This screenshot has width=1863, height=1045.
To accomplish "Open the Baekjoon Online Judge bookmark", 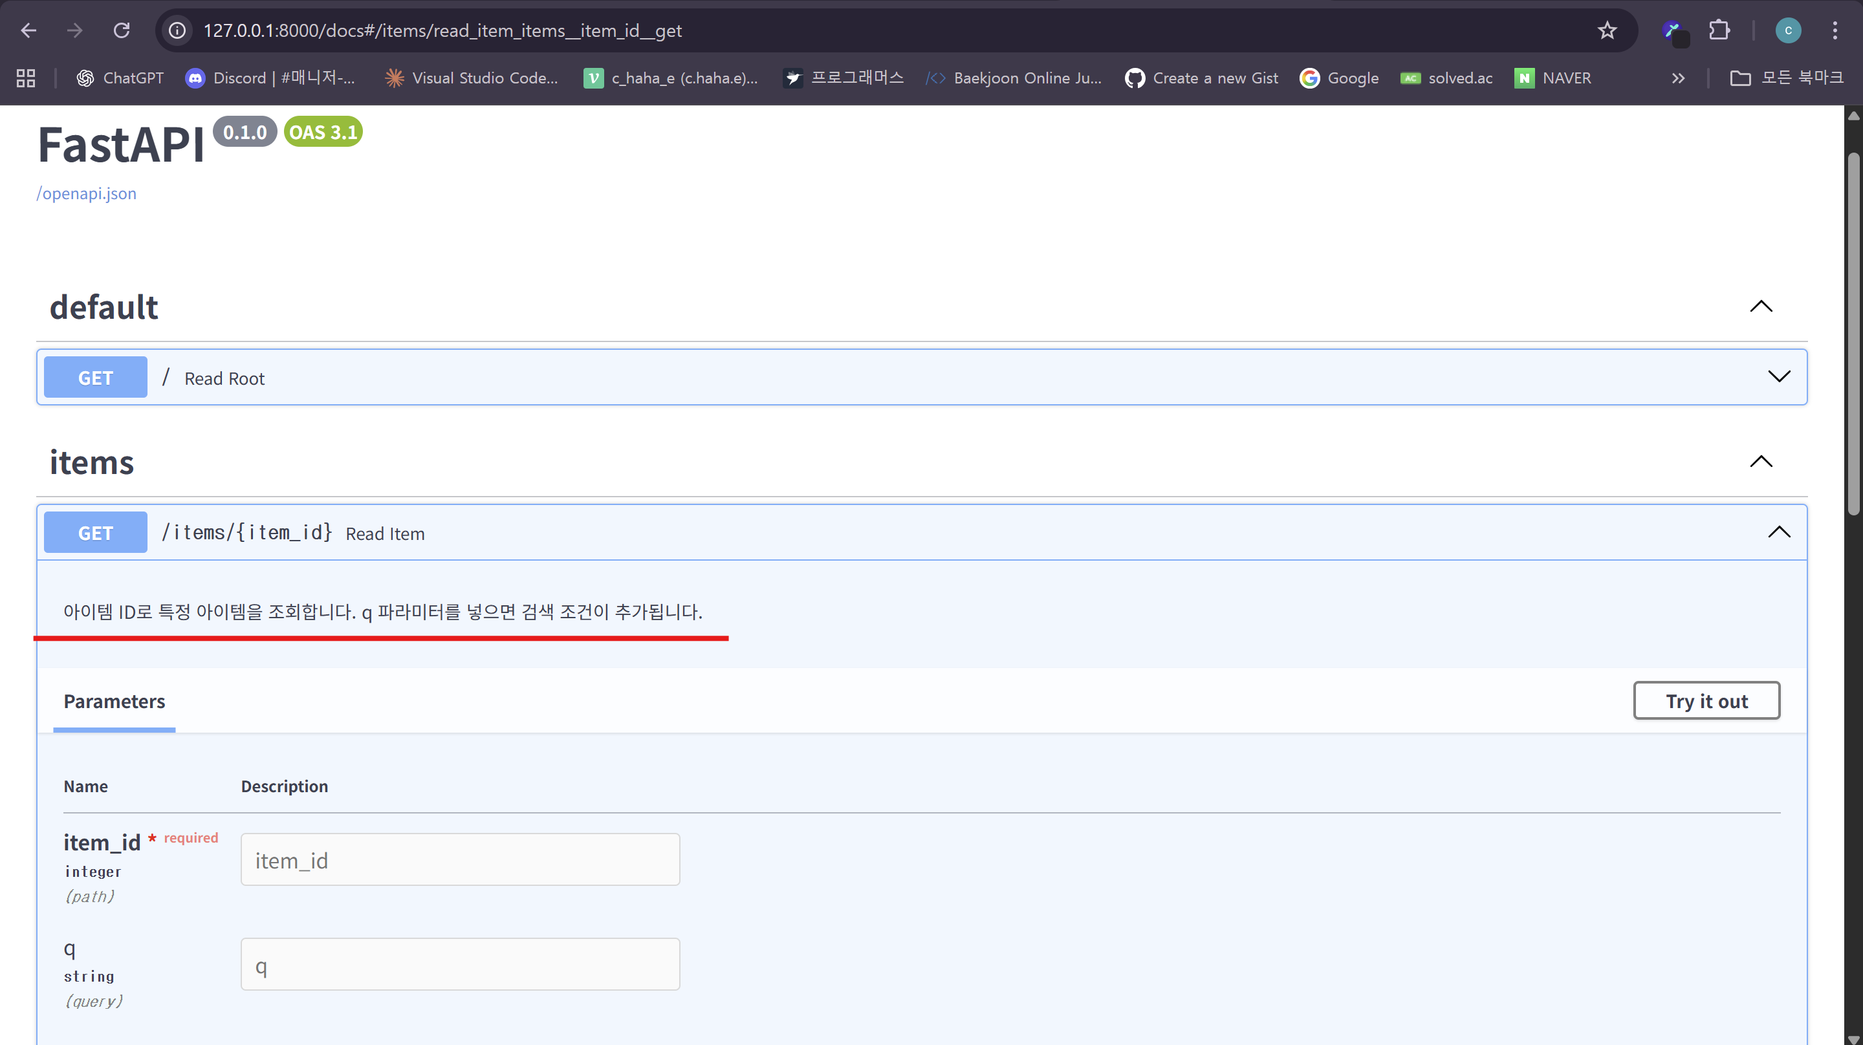I will (x=1012, y=78).
